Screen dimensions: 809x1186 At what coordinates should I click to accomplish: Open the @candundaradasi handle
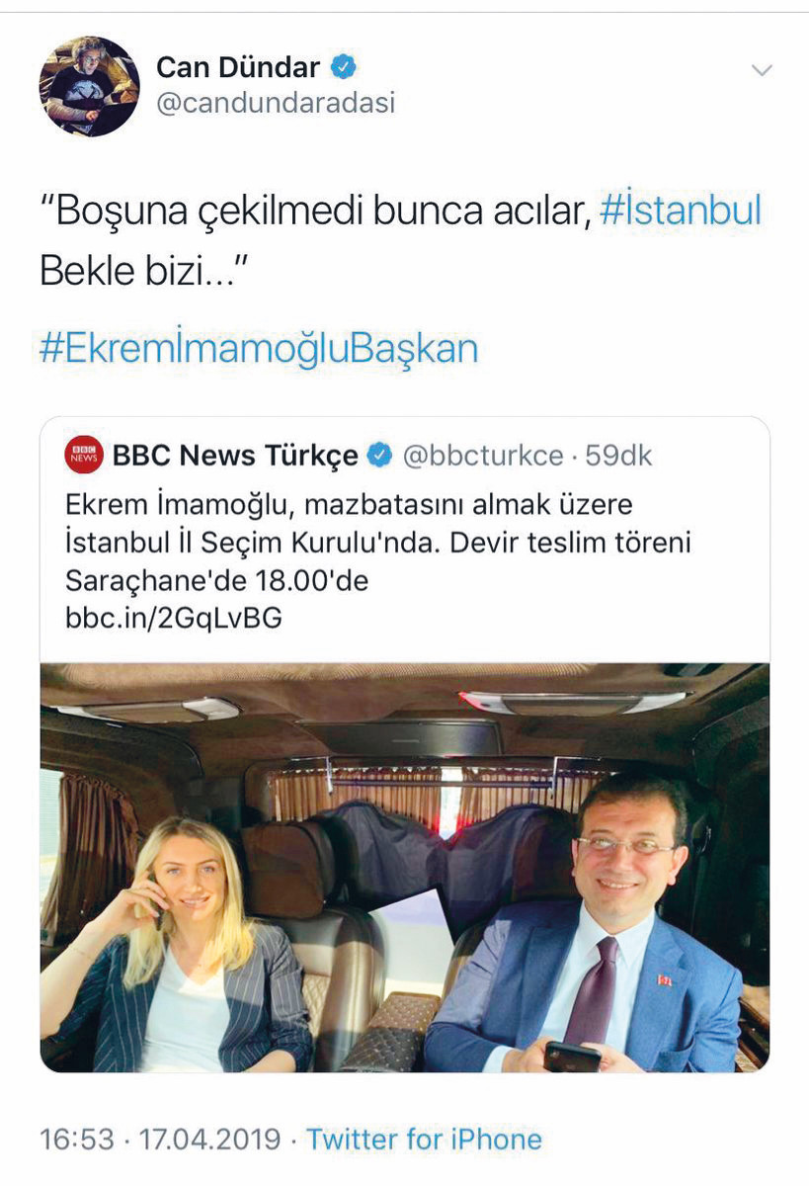pyautogui.click(x=276, y=103)
